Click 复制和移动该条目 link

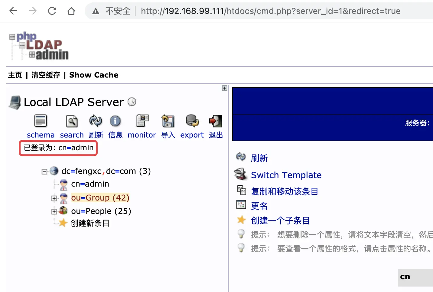[x=285, y=191]
